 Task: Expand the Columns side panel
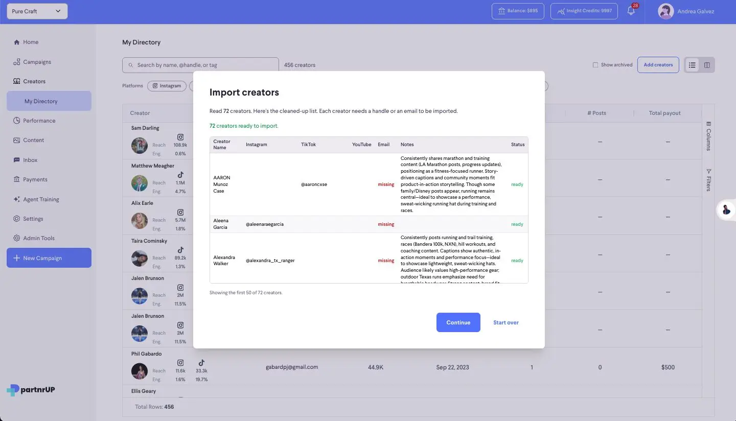click(708, 136)
